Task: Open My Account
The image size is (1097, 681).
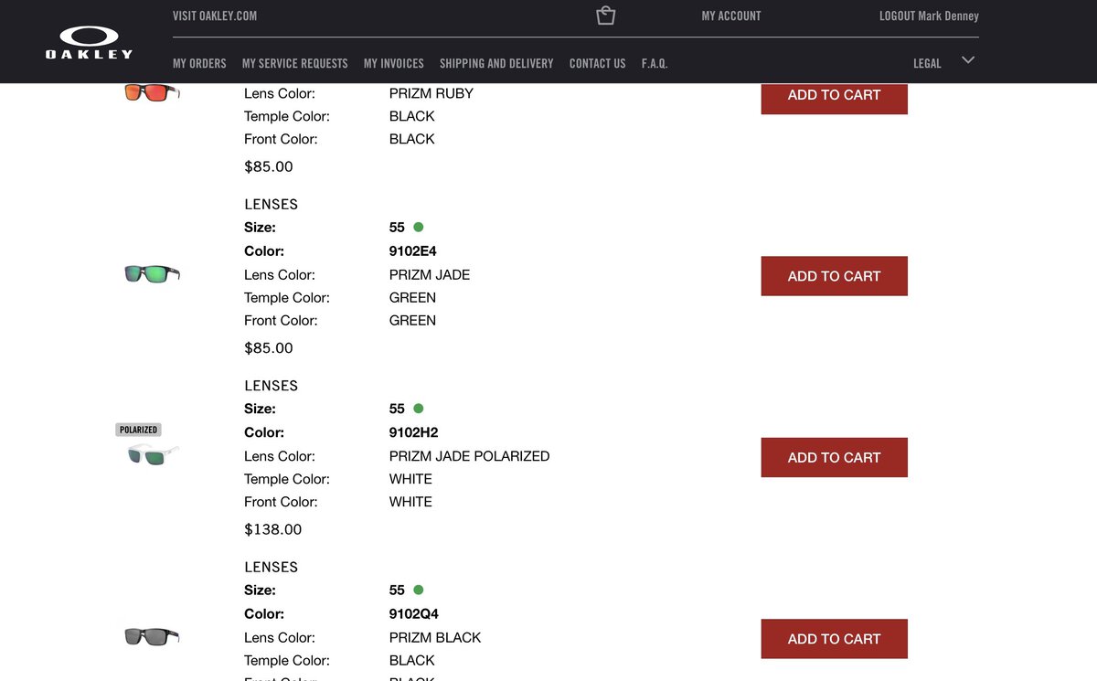Action: point(730,16)
